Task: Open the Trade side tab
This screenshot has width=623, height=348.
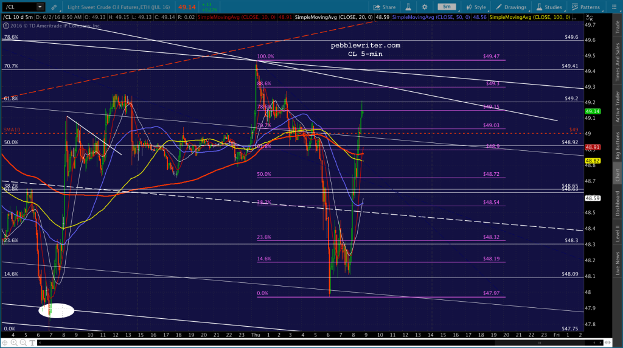Action: [x=618, y=27]
